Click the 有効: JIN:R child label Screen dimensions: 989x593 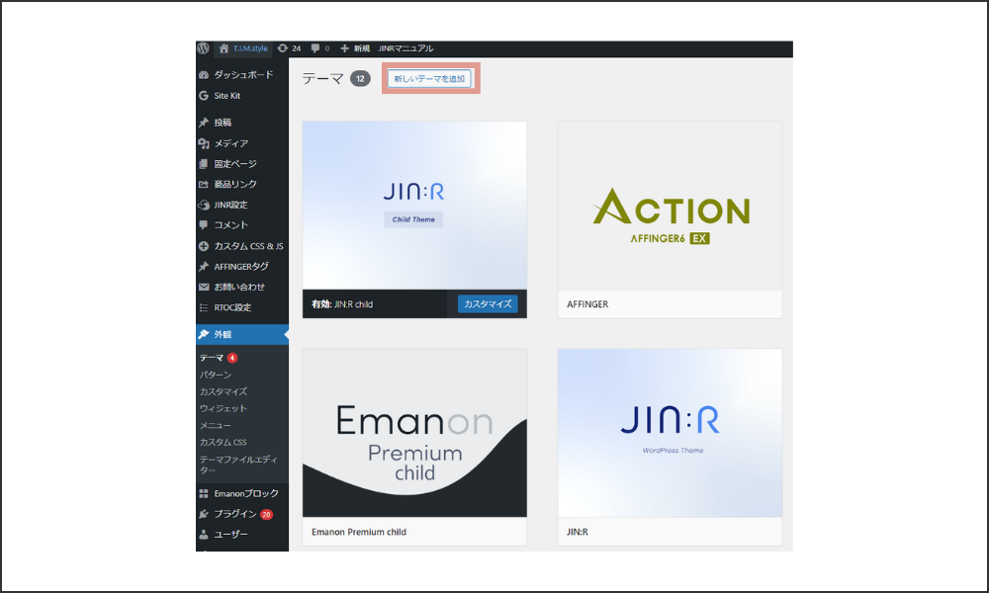(x=342, y=304)
